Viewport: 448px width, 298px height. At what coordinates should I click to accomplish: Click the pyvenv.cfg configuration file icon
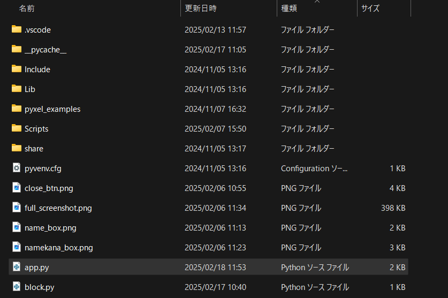[x=16, y=168]
